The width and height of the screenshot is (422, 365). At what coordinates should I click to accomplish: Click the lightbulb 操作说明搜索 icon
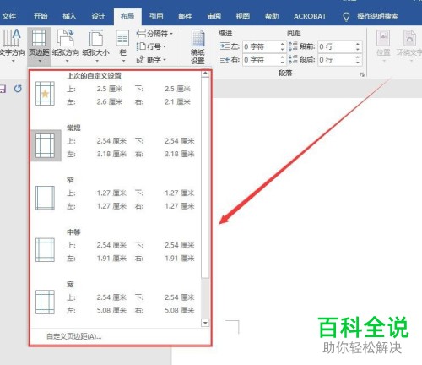tap(346, 17)
